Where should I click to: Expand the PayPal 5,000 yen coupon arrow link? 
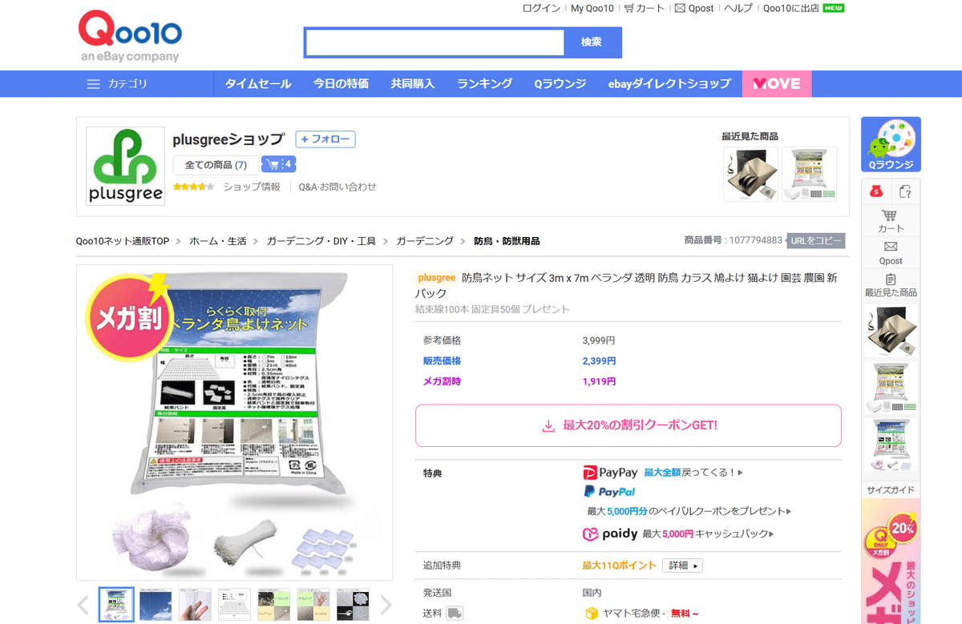(x=689, y=511)
